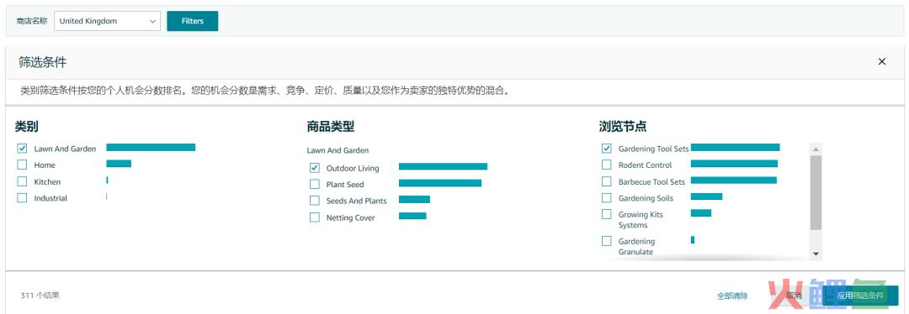Check the Plant Seed product type
The image size is (909, 314).
pos(314,185)
